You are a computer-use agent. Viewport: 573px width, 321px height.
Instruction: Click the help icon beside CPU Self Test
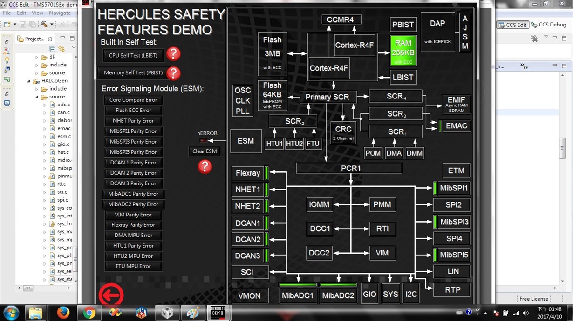pos(173,54)
